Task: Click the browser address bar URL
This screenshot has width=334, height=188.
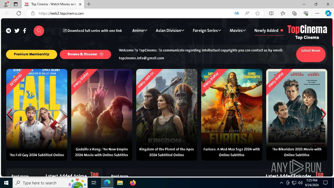Action: pyautogui.click(x=61, y=13)
